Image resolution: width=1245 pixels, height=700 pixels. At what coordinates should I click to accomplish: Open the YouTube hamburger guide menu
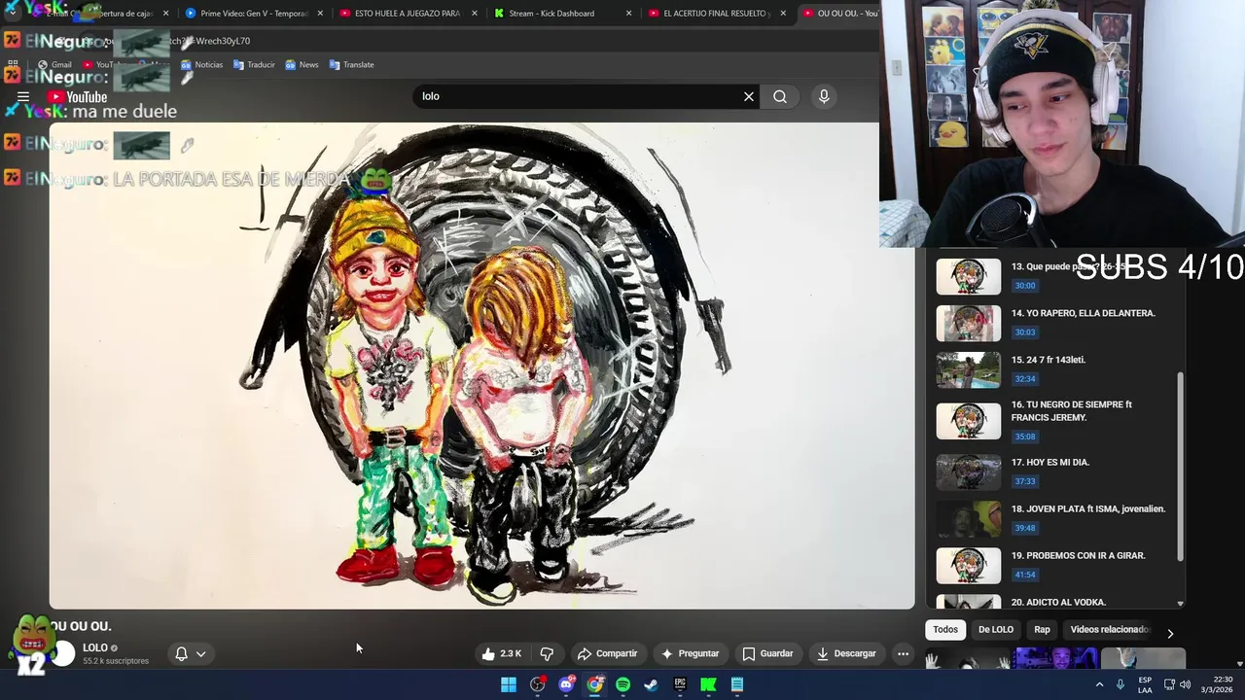pyautogui.click(x=23, y=96)
